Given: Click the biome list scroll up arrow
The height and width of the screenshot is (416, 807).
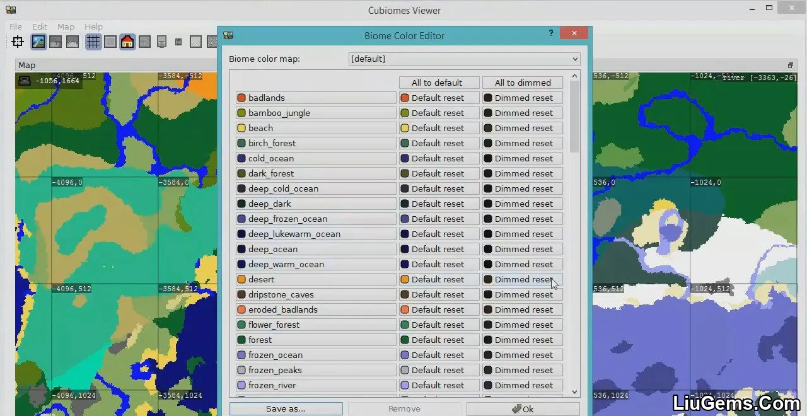Looking at the screenshot, I should click(574, 76).
